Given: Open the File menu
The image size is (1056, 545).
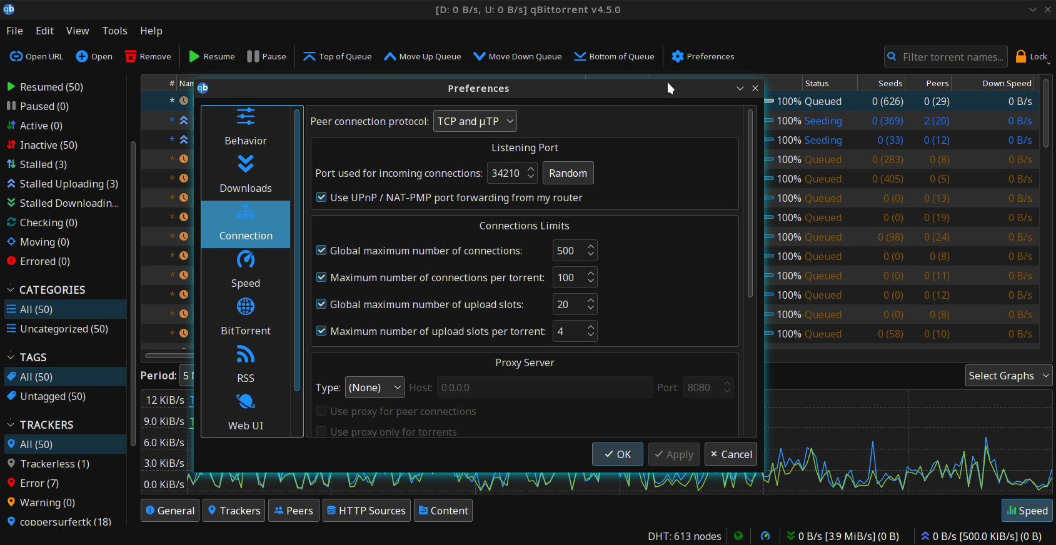Looking at the screenshot, I should pos(14,31).
